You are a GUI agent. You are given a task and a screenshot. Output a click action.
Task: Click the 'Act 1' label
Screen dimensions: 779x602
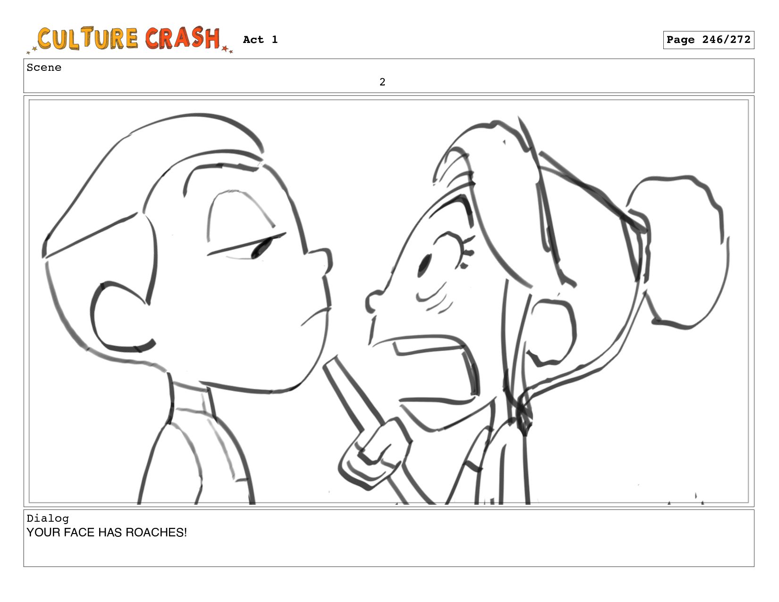[260, 40]
